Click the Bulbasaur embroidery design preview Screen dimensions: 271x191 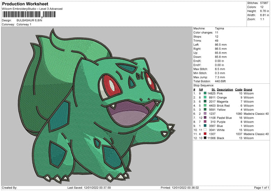[97, 106]
